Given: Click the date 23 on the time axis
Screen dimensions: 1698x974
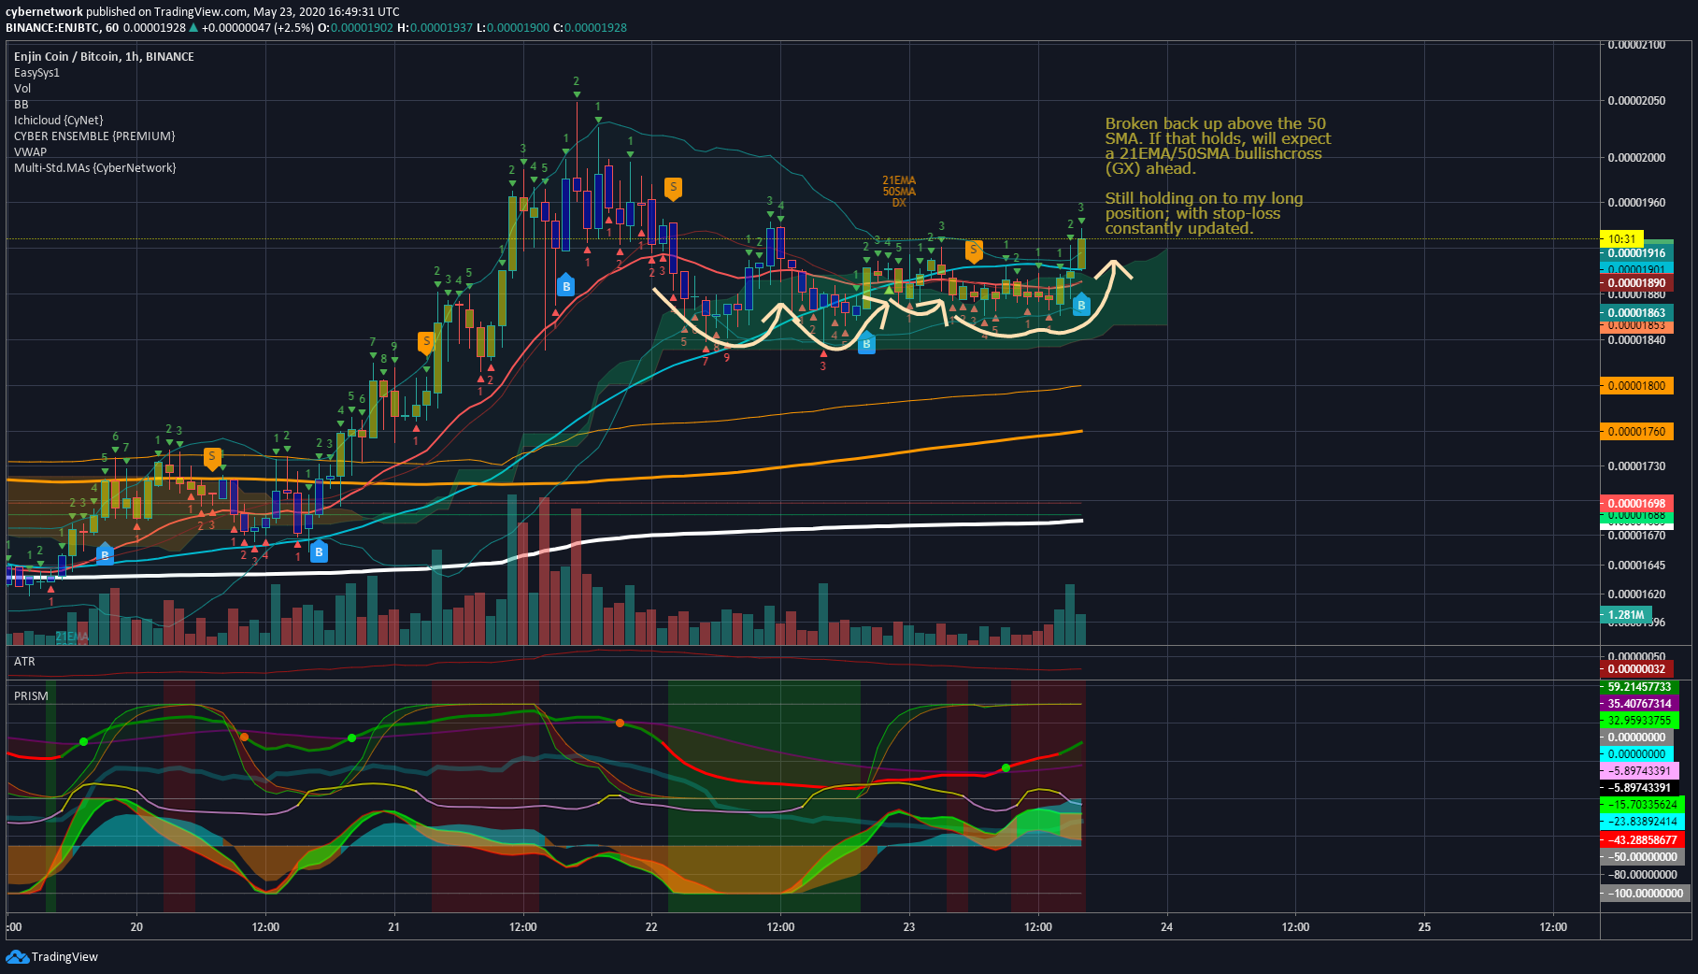Looking at the screenshot, I should (x=909, y=927).
